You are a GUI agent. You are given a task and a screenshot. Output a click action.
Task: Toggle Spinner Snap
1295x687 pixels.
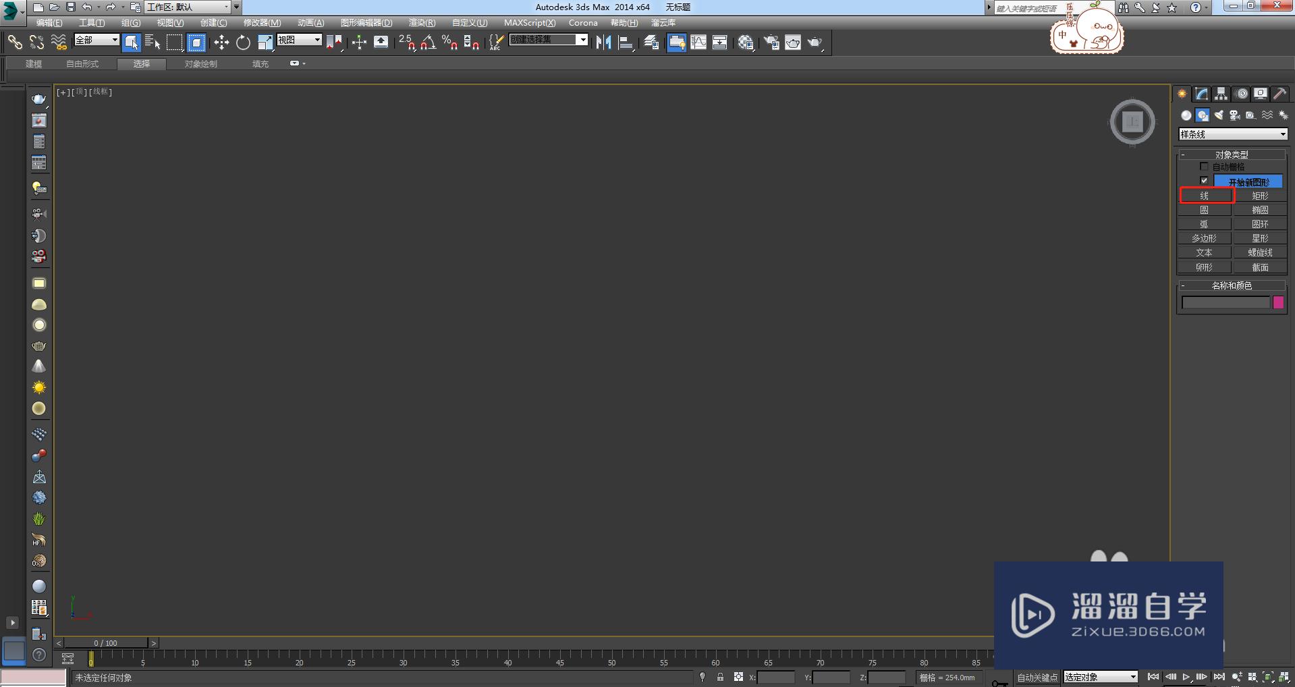(x=472, y=43)
